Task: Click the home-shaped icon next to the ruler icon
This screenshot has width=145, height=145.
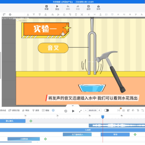Action: [10, 14]
